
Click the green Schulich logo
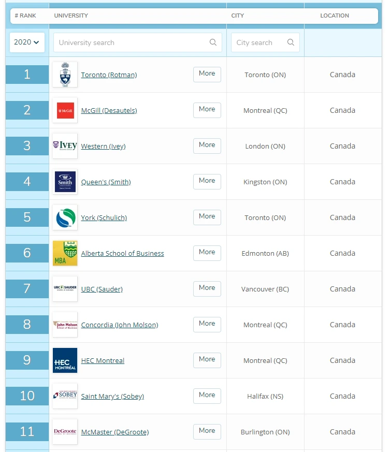(x=65, y=217)
